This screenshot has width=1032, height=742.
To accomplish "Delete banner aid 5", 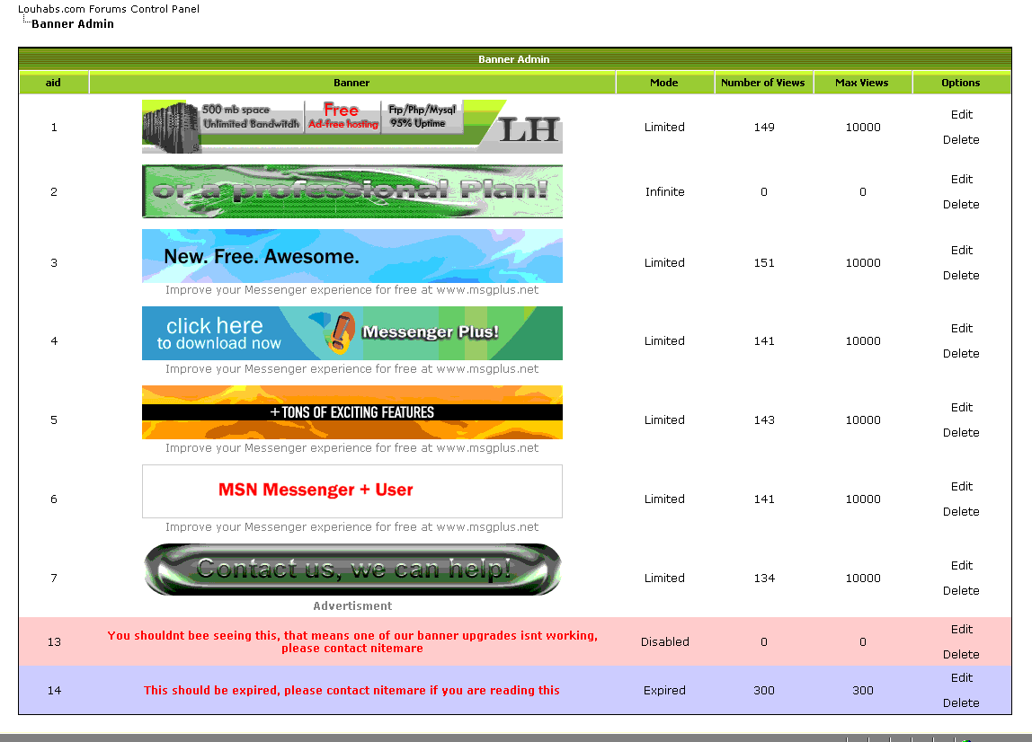I will click(961, 433).
